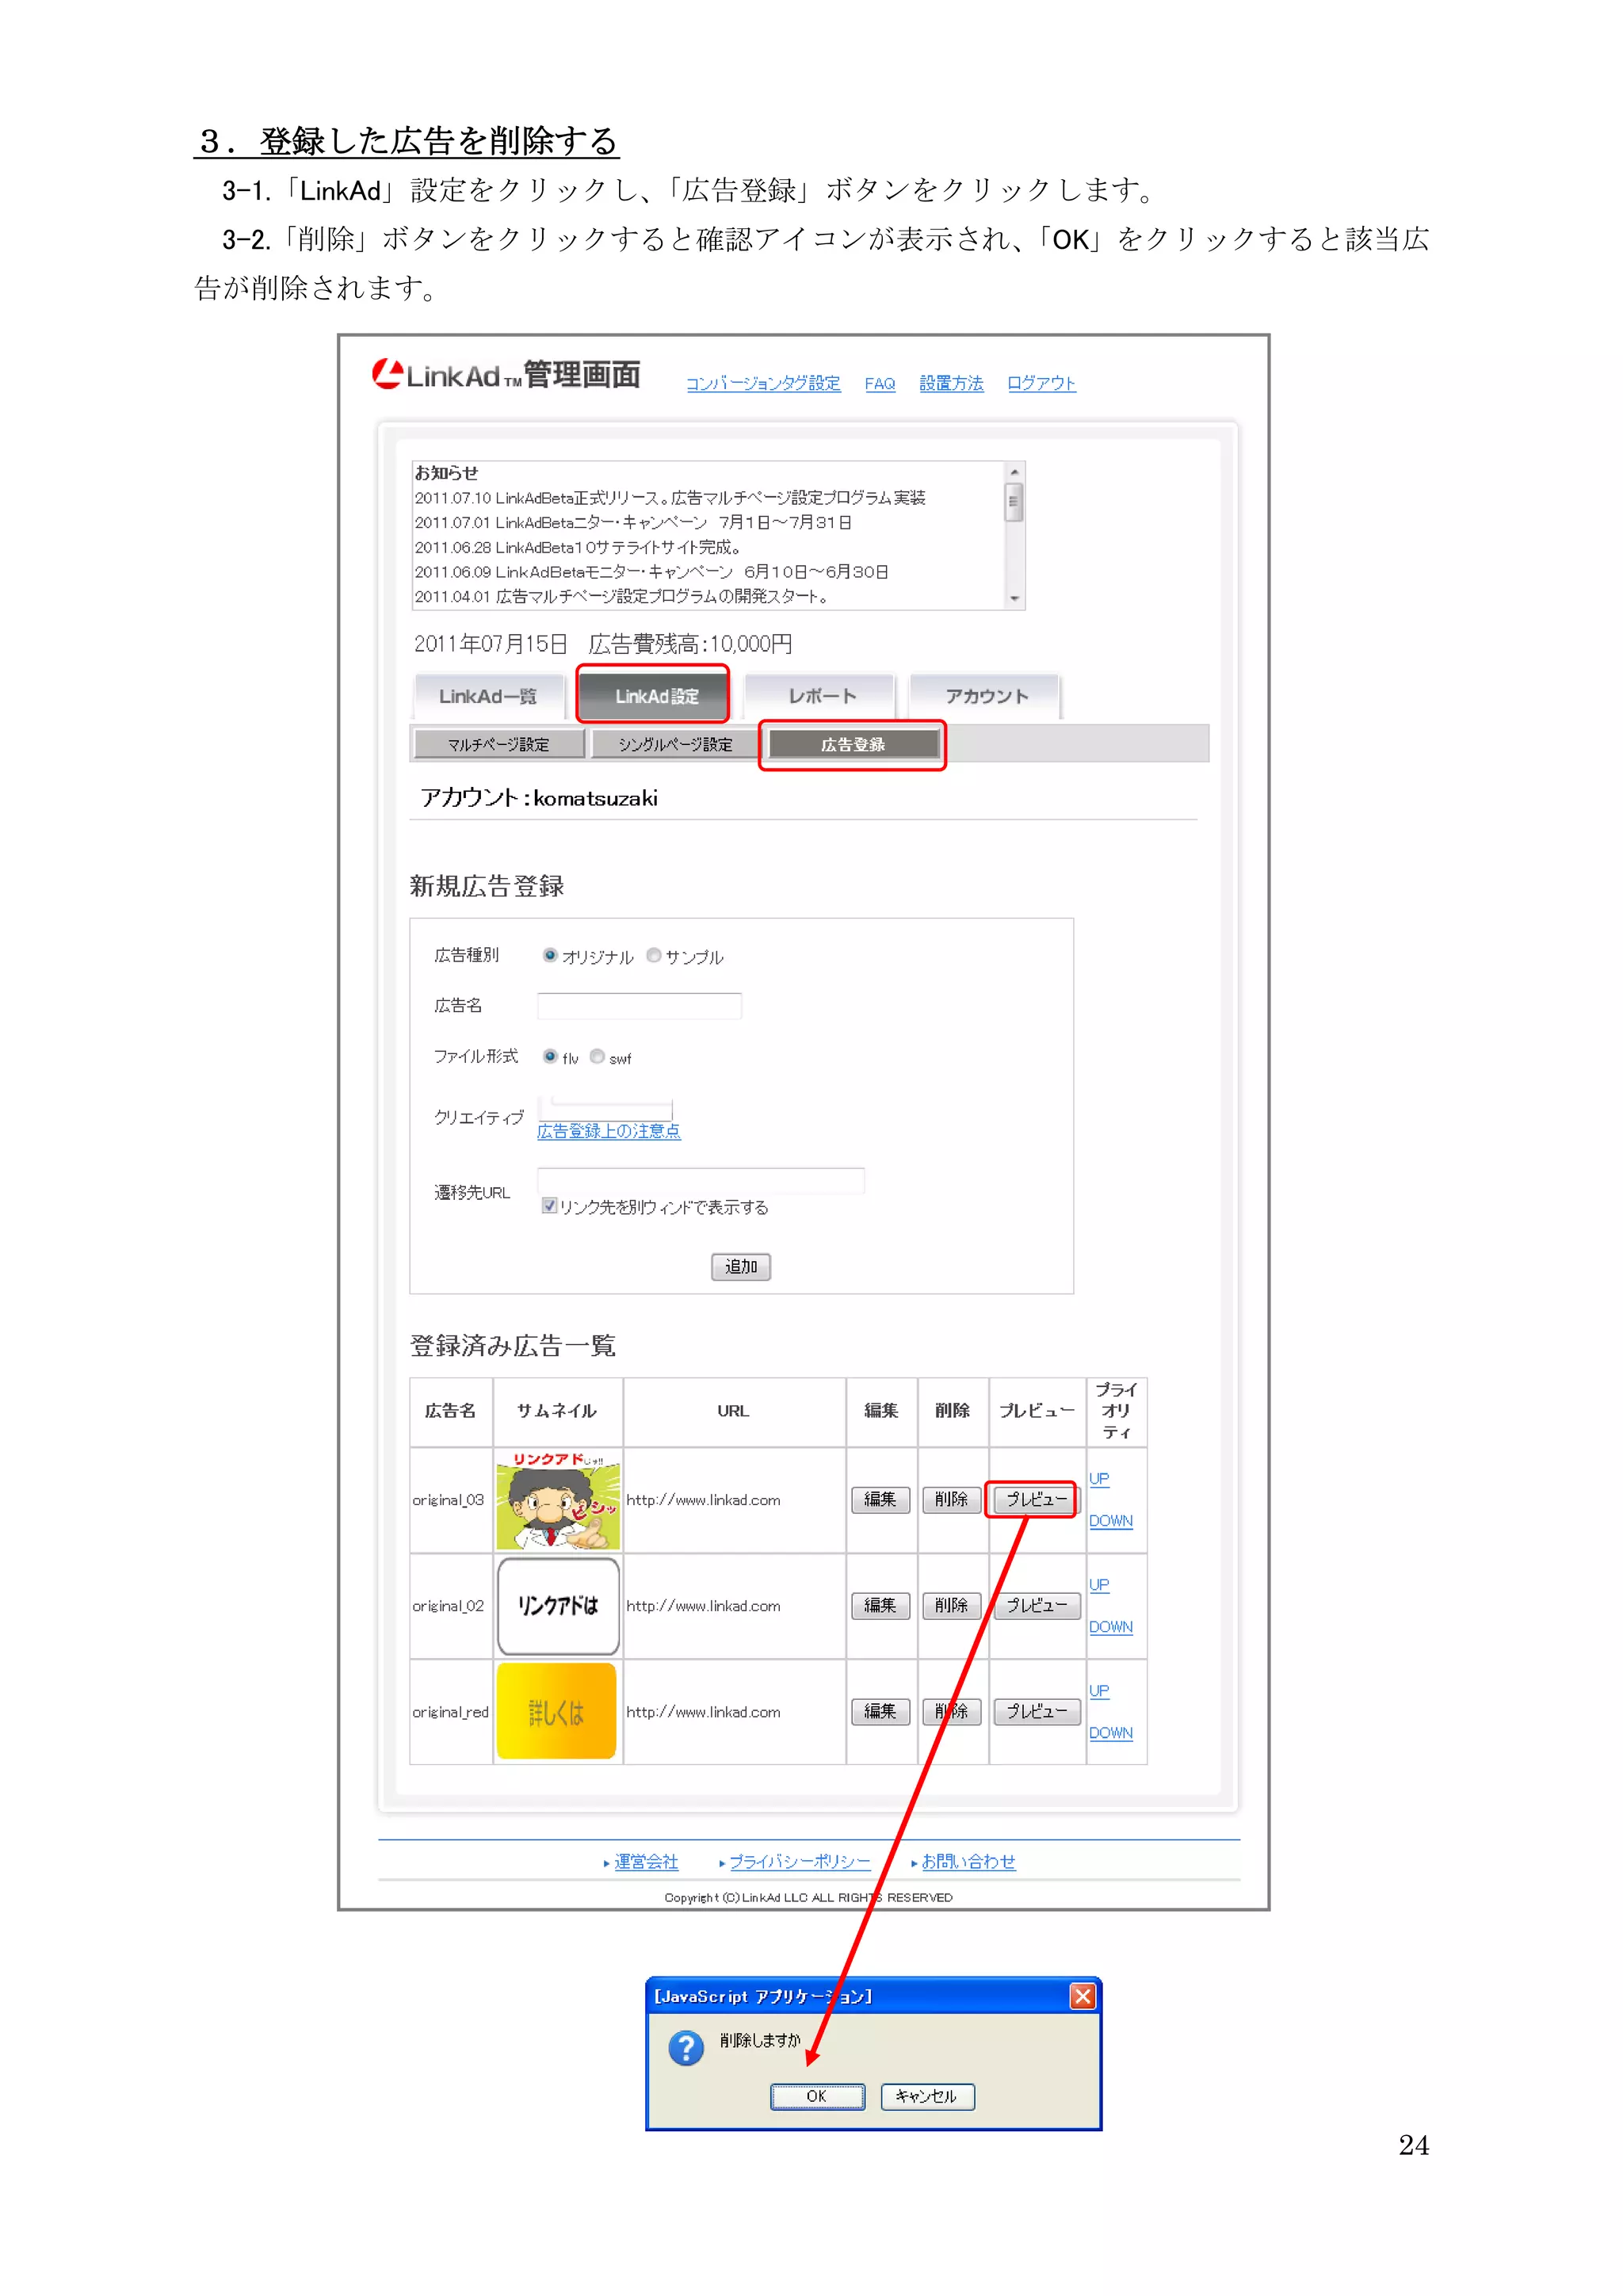Click the 遷移先URL input field
Viewport: 1623px width, 2296px height.
[x=701, y=1181]
